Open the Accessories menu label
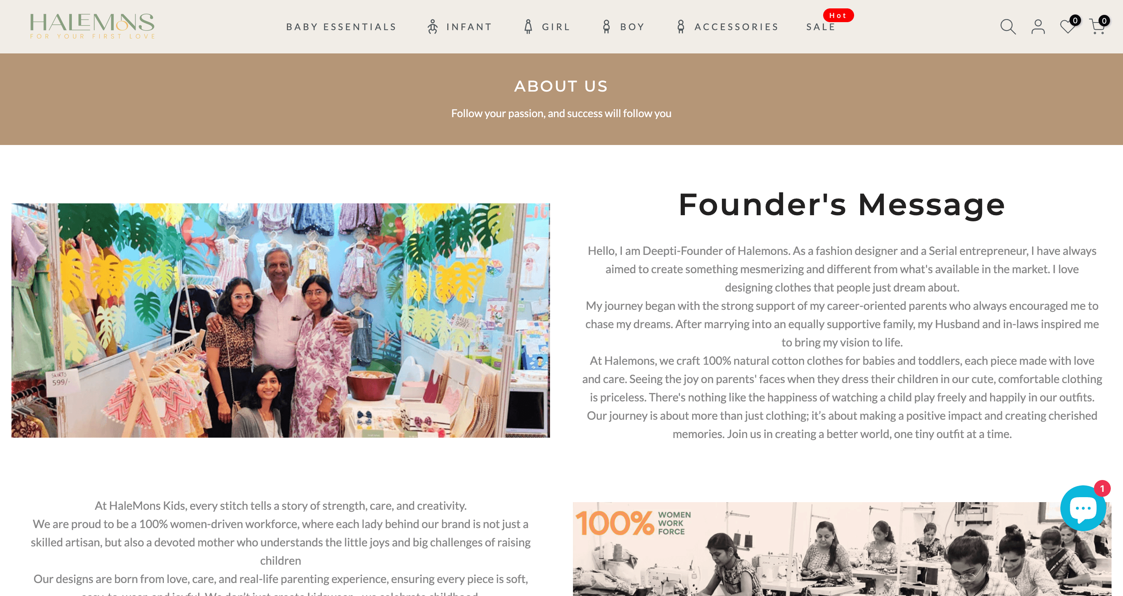The image size is (1123, 596). coord(736,27)
